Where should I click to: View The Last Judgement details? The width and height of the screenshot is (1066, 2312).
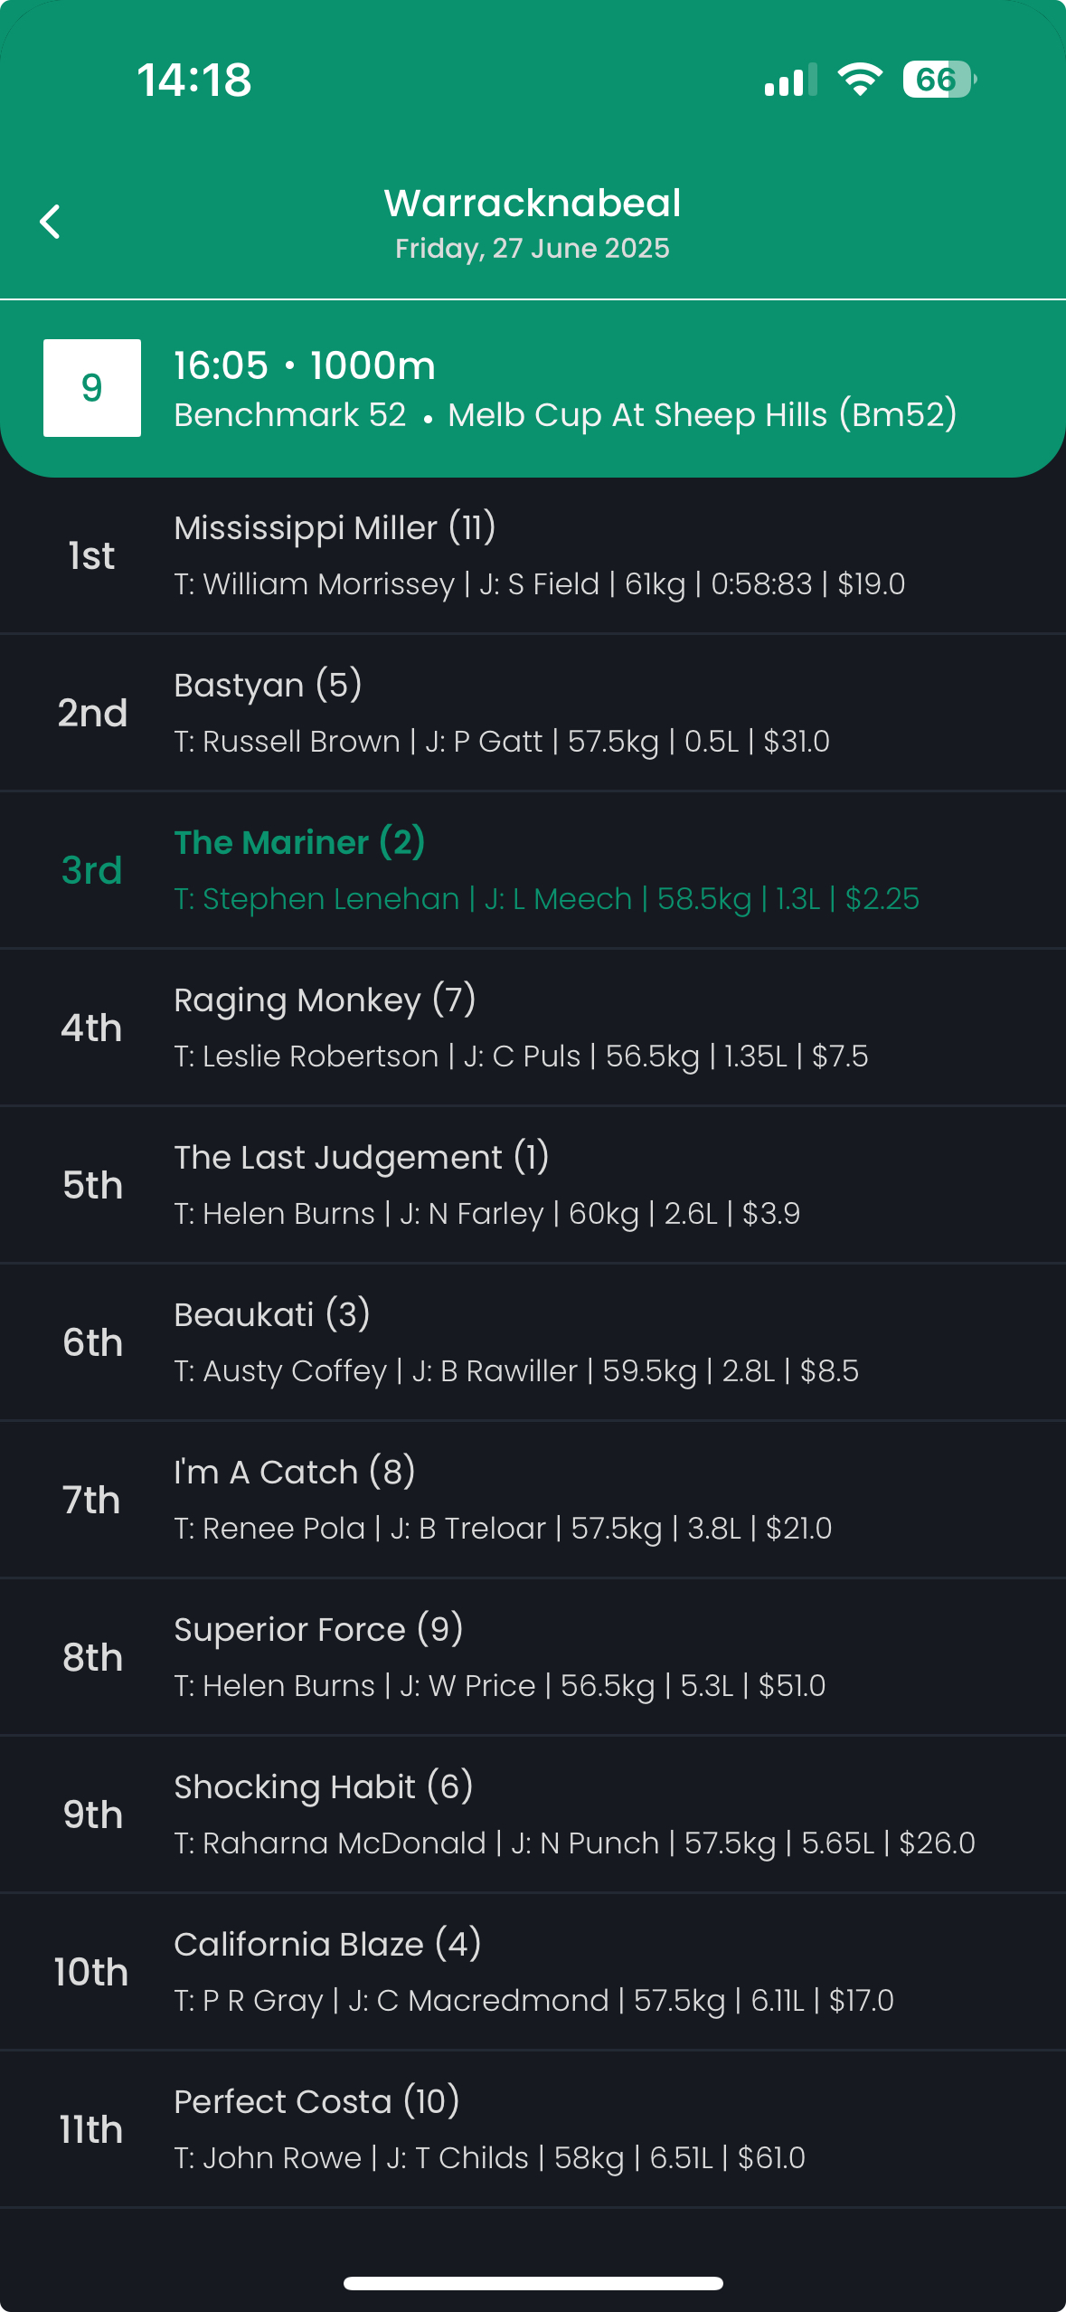(533, 1185)
